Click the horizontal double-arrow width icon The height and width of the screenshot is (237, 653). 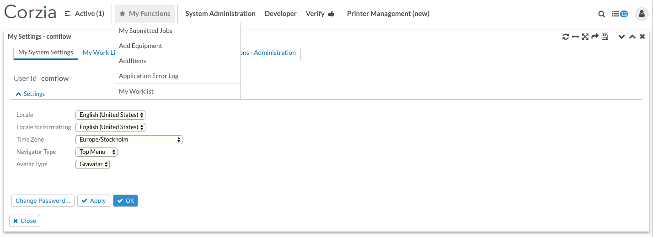575,37
